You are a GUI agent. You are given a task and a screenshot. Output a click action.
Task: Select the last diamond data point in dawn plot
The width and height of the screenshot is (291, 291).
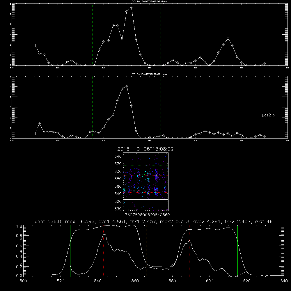point(265,63)
